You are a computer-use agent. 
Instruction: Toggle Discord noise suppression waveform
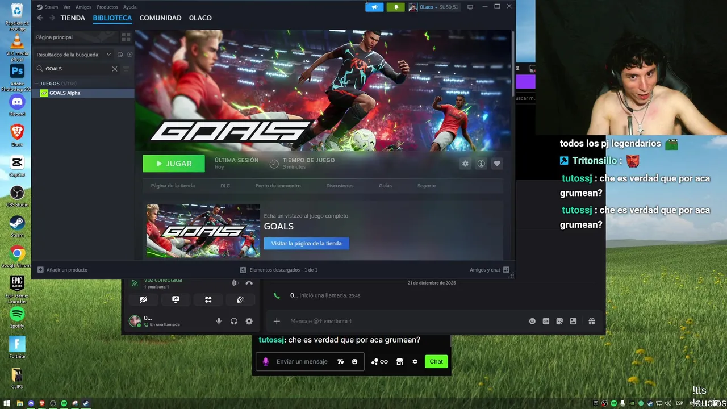click(x=235, y=283)
